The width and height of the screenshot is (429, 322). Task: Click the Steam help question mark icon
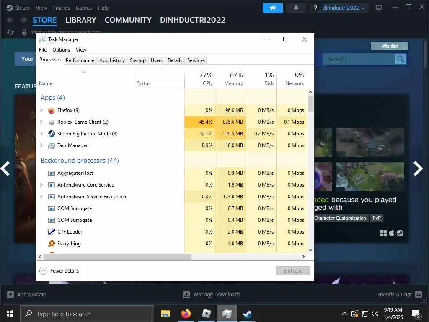coord(315,8)
